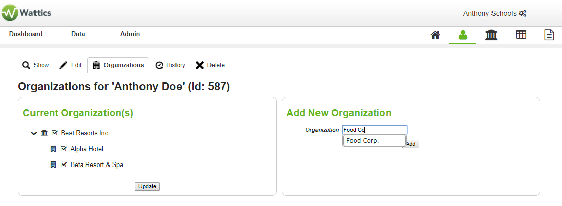Choose Food Corp. from autocomplete suggestions
This screenshot has width=562, height=206.
tap(374, 141)
